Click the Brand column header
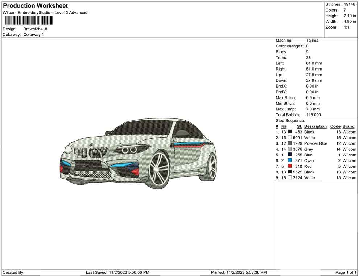This screenshot has height=276, width=359. click(x=348, y=126)
